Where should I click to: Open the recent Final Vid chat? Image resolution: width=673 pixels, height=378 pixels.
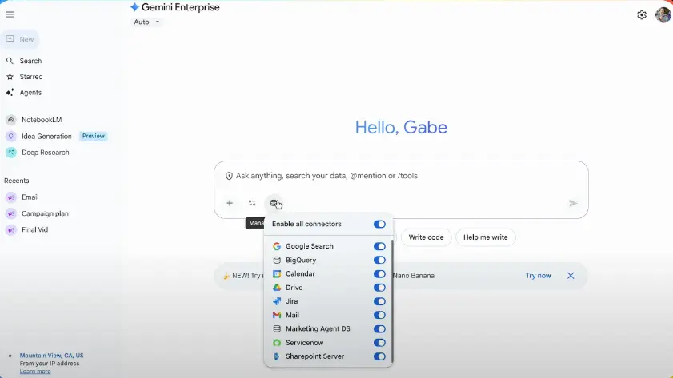coord(34,229)
